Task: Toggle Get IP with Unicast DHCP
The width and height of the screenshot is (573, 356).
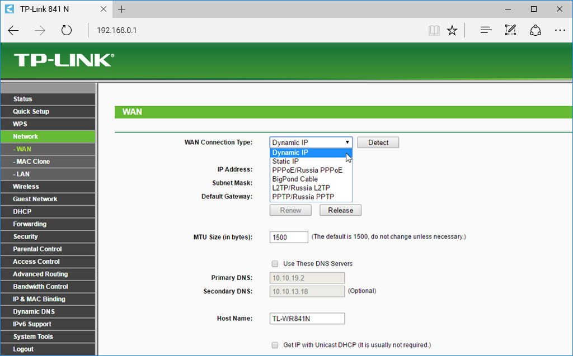Action: coord(275,345)
